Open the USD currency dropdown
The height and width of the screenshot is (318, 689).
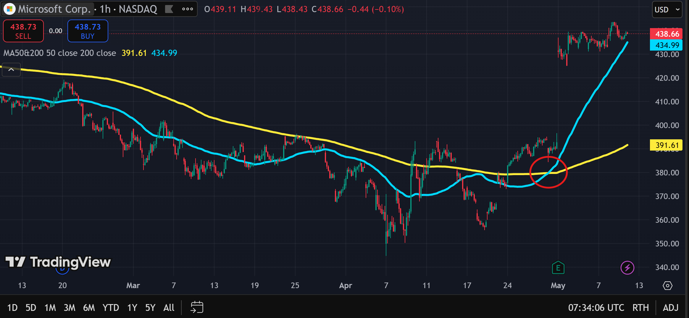click(x=667, y=10)
